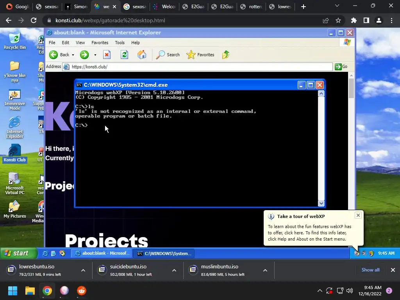Show hidden system tray icons chevron
The width and height of the screenshot is (400, 300).
[320, 291]
